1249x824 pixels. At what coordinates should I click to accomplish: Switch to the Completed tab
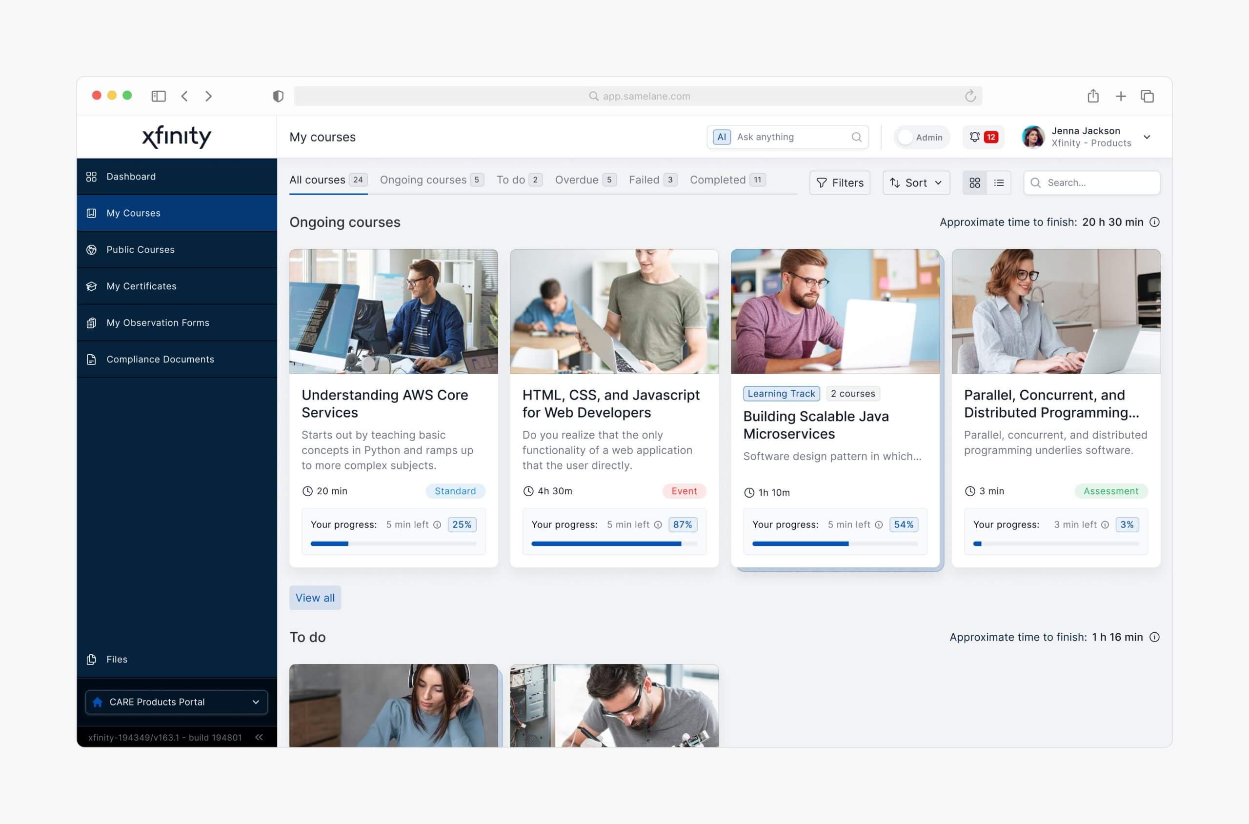point(728,180)
